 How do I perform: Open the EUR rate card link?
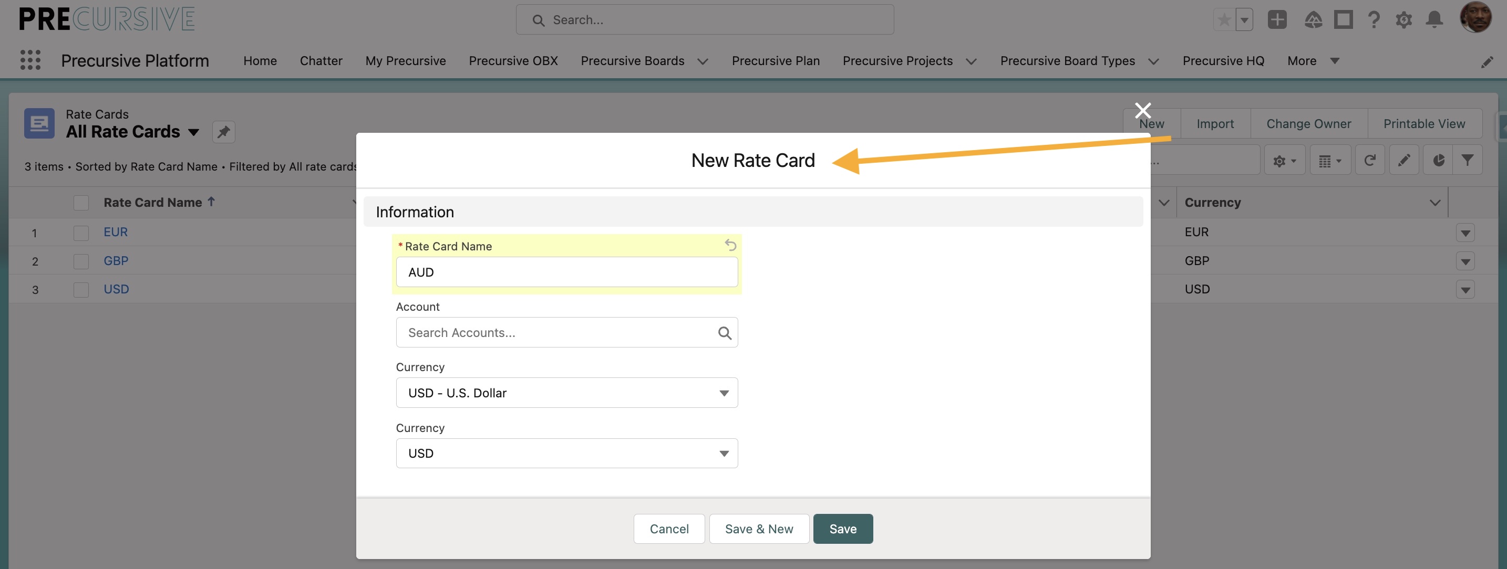[x=115, y=232]
